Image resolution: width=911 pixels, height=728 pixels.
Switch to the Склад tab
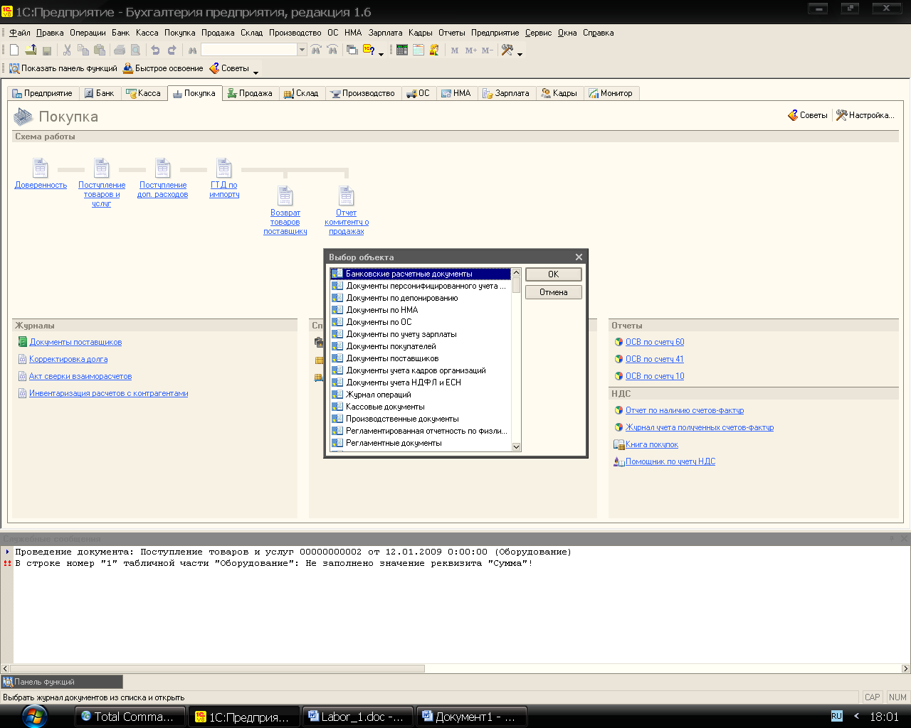pyautogui.click(x=302, y=93)
